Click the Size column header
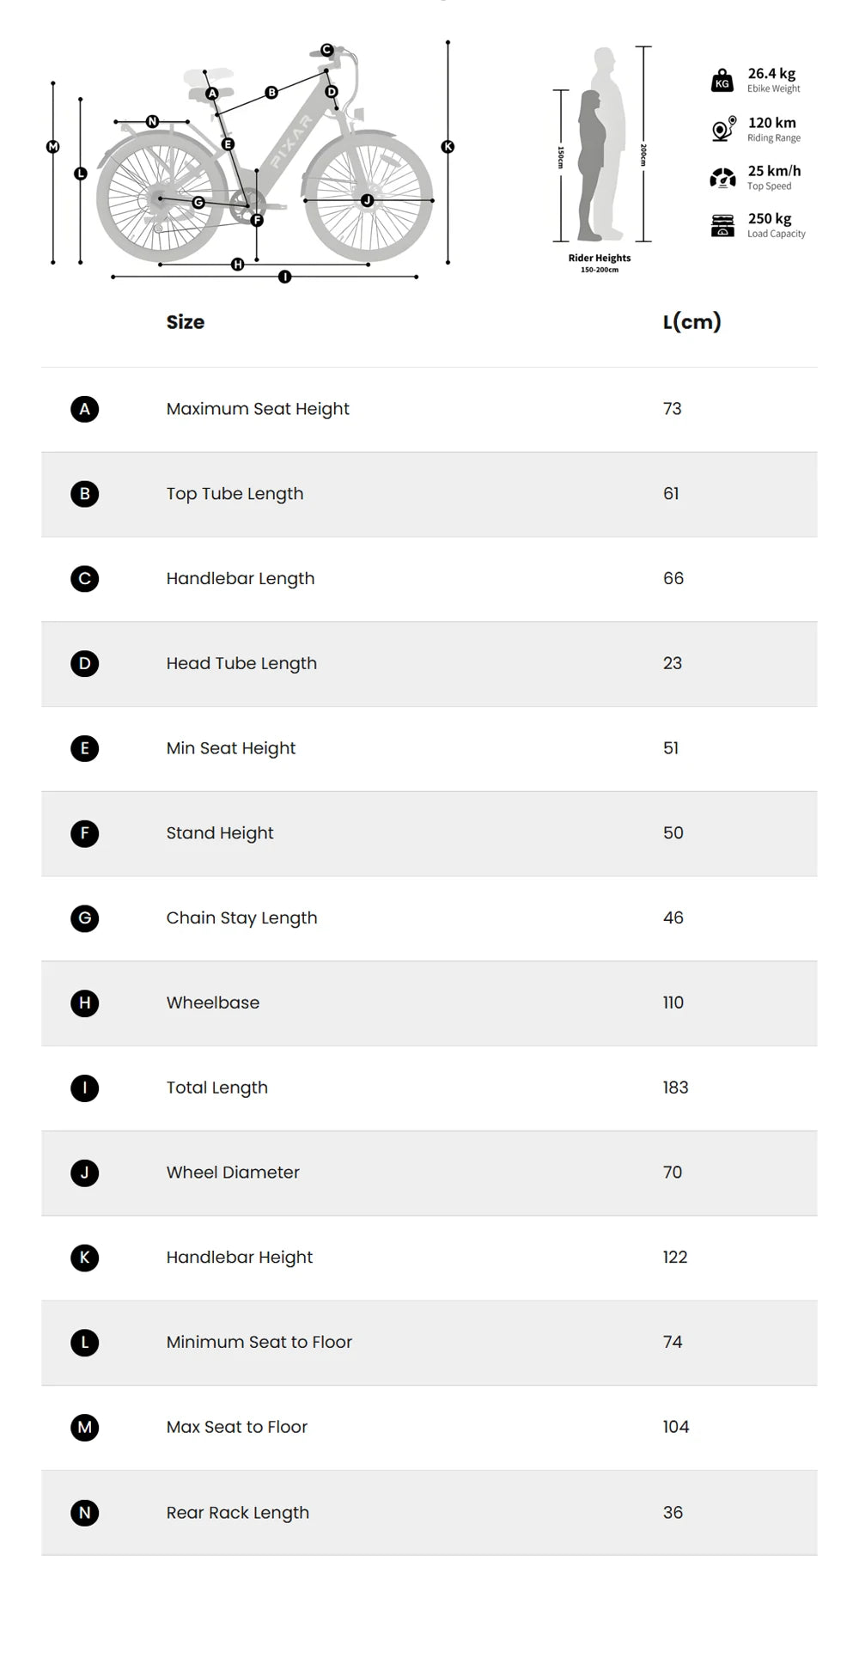 point(186,322)
